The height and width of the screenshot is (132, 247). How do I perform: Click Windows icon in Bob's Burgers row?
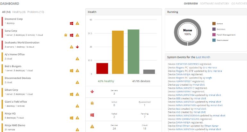tap(72, 71)
